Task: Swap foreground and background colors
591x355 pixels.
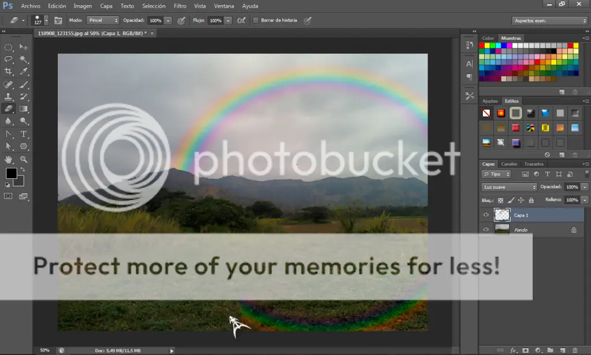Action: point(23,170)
